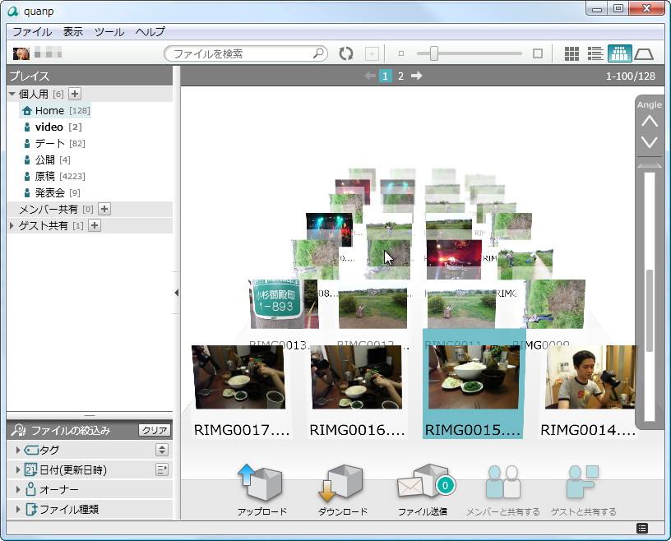671x541 pixels.
Task: Select the メンバー共有 section header
Action: pos(49,210)
